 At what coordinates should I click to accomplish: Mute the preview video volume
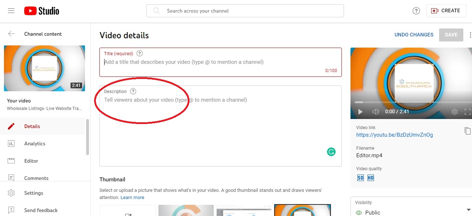coord(376,112)
